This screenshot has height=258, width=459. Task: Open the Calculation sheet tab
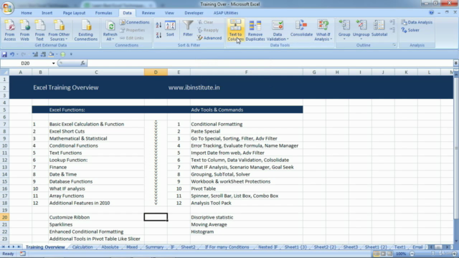click(x=82, y=247)
